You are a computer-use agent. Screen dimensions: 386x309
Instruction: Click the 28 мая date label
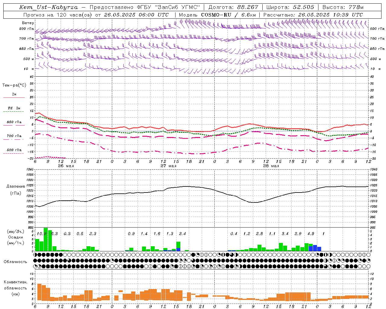coord(271,166)
